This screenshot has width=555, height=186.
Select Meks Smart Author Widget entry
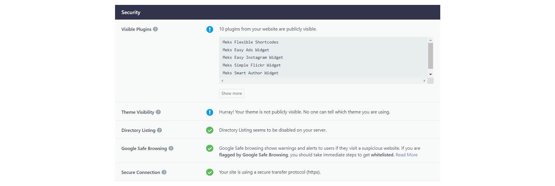[250, 73]
